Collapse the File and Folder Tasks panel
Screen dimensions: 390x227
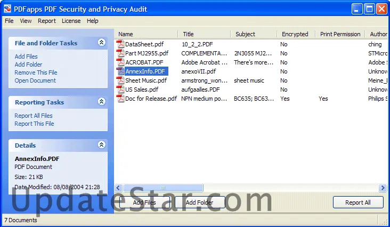pos(101,42)
